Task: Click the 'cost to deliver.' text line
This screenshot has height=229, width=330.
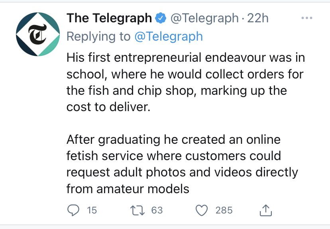Action: 108,107
